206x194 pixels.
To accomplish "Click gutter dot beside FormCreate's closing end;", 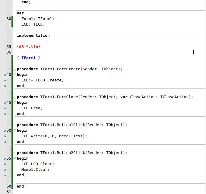I will click(x=5, y=86).
